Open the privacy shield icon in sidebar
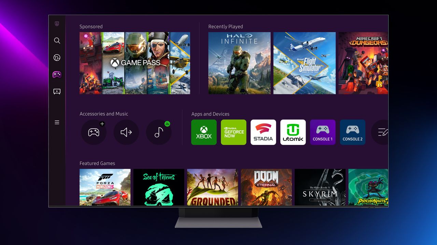437x245 pixels. click(x=57, y=24)
